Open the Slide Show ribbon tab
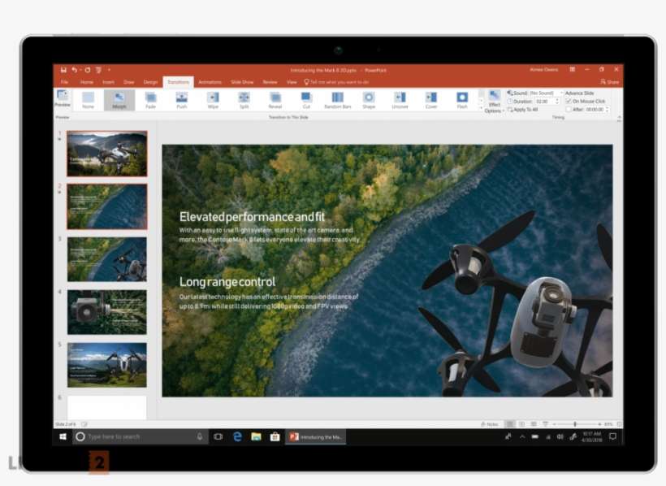This screenshot has width=666, height=486. point(241,81)
